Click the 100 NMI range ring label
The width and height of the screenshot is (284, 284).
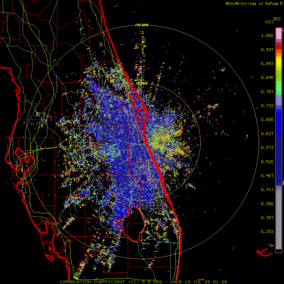coord(142,25)
